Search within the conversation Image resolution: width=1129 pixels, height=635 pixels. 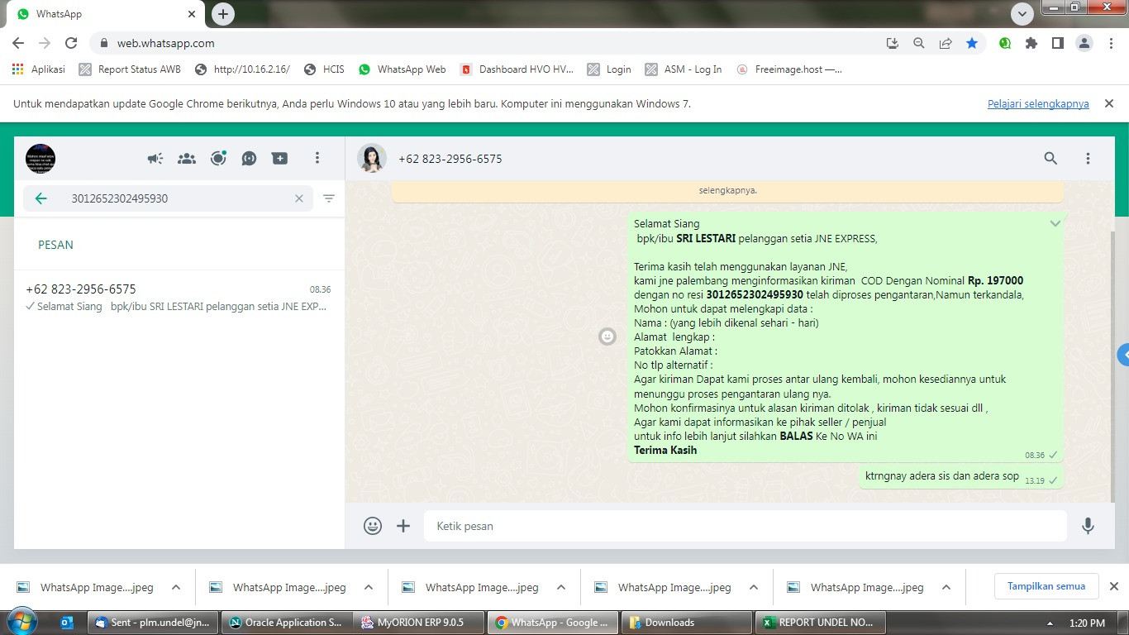[x=1050, y=158]
